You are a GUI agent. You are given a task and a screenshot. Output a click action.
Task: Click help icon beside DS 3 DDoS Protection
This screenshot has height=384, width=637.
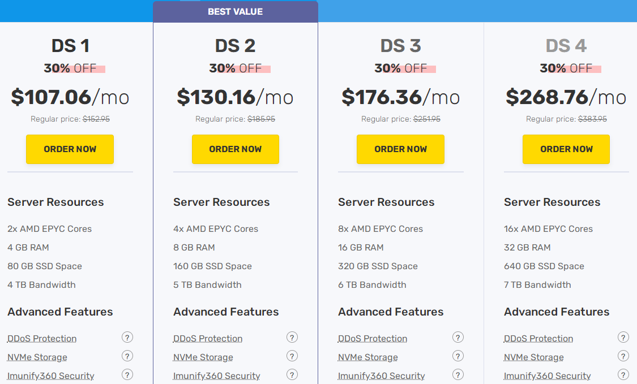point(458,338)
